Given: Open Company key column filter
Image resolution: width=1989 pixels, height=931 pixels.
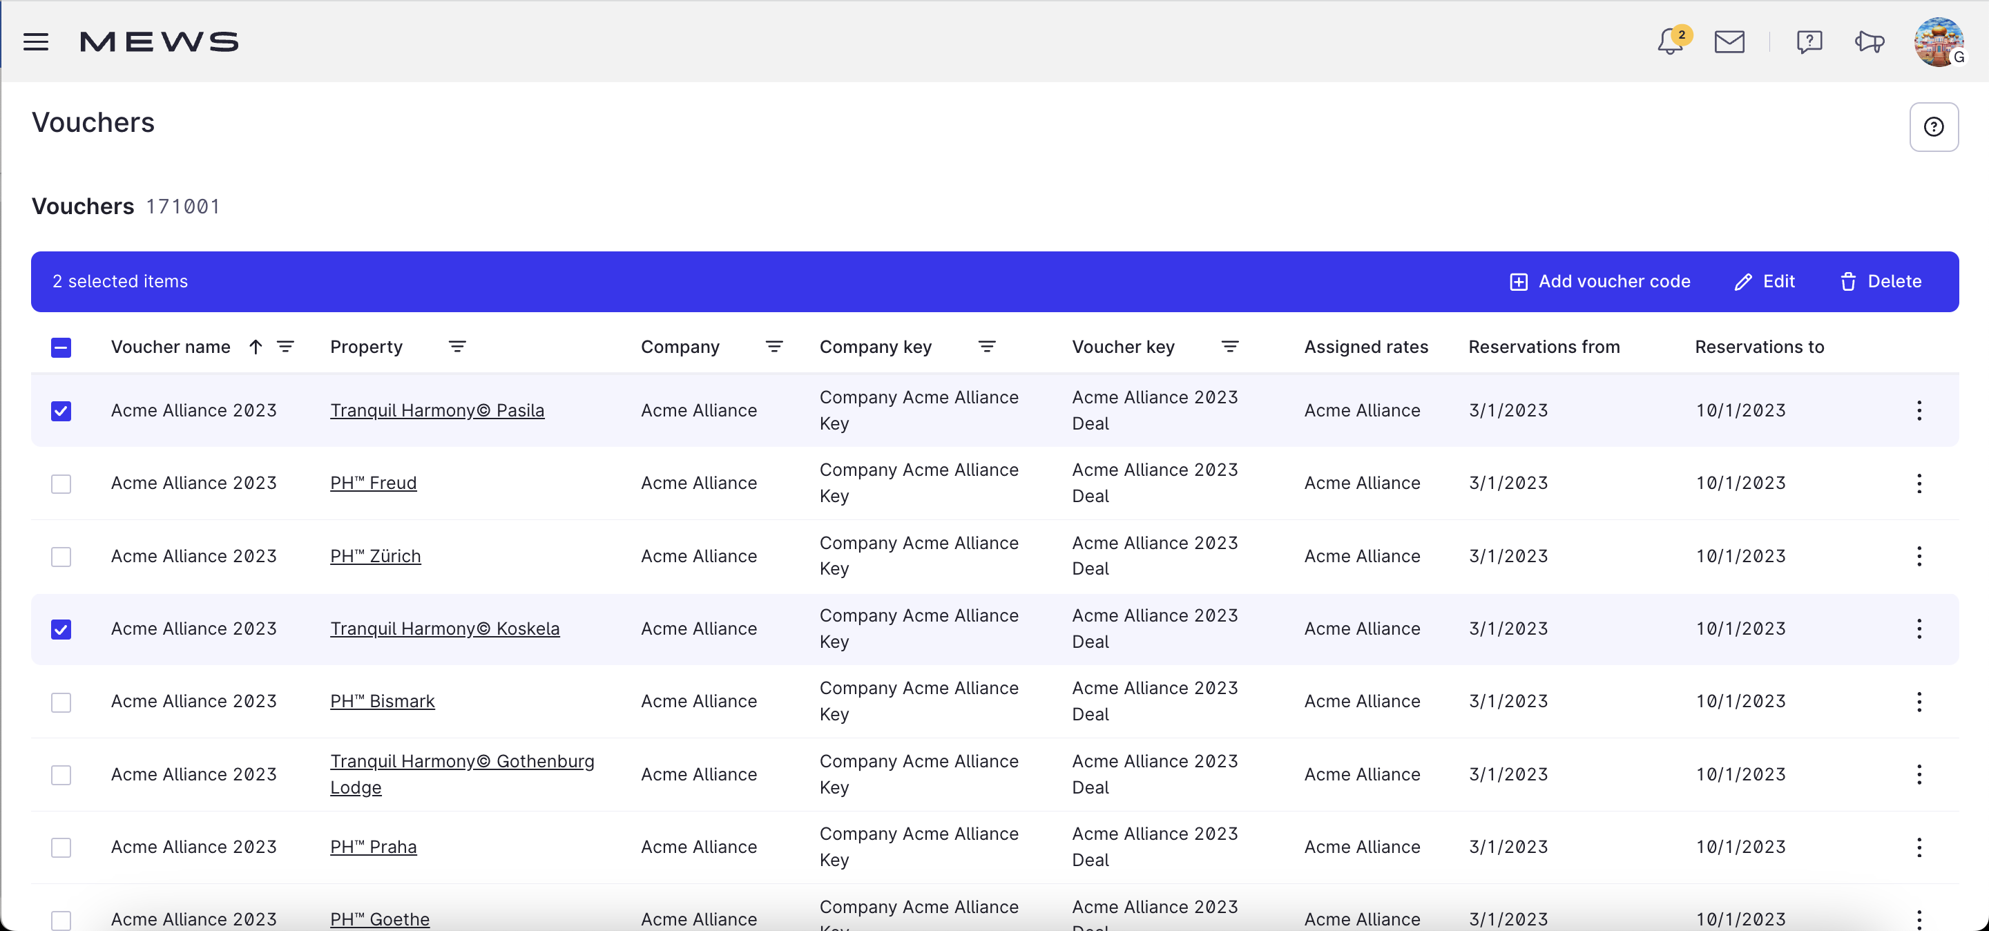Looking at the screenshot, I should click(987, 347).
